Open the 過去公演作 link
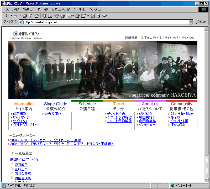The width and height of the screenshot is (210, 189). 53,114
